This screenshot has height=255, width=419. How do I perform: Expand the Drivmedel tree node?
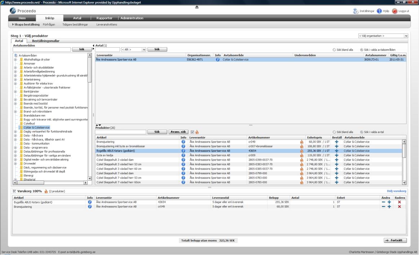pos(16,164)
